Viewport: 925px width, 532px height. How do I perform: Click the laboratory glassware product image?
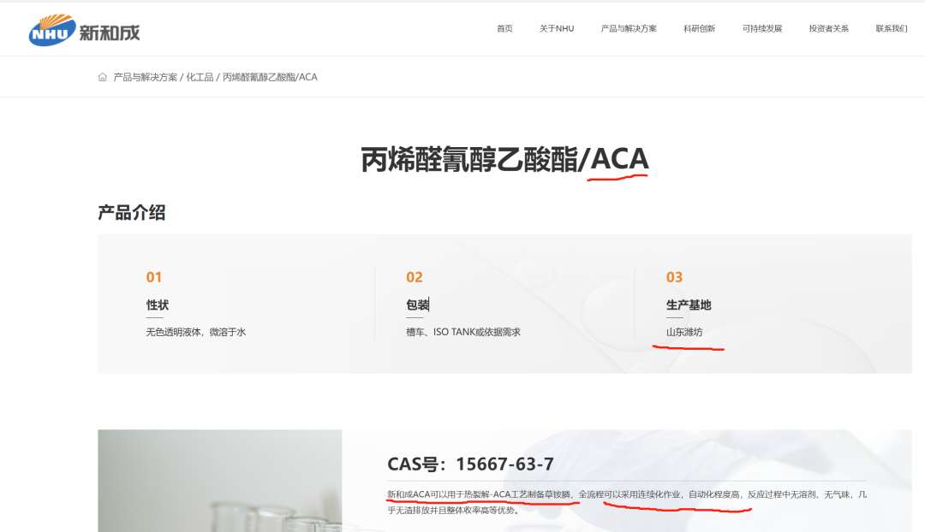(220, 481)
